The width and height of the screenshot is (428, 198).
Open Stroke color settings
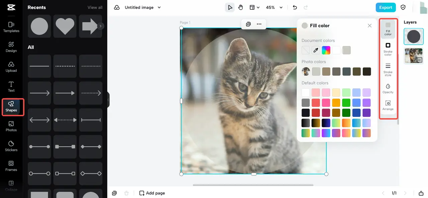click(x=388, y=49)
